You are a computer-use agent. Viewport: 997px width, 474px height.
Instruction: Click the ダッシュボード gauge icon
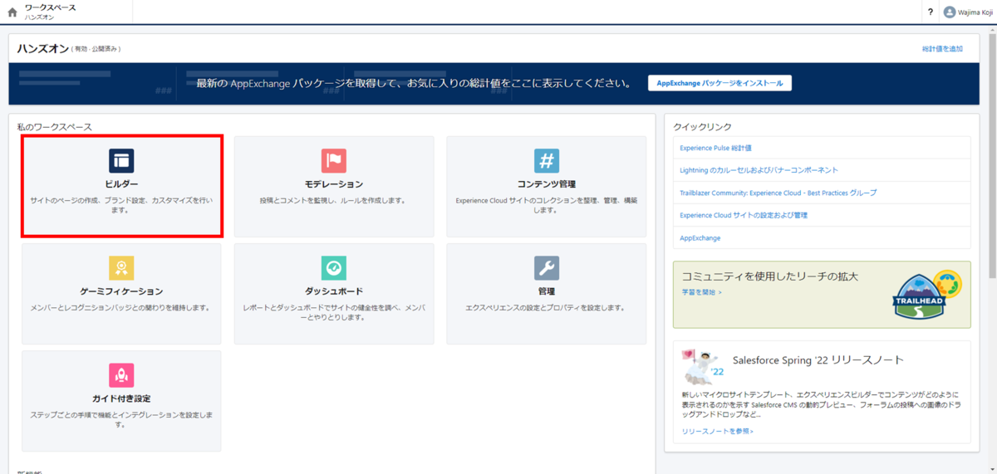[334, 268]
